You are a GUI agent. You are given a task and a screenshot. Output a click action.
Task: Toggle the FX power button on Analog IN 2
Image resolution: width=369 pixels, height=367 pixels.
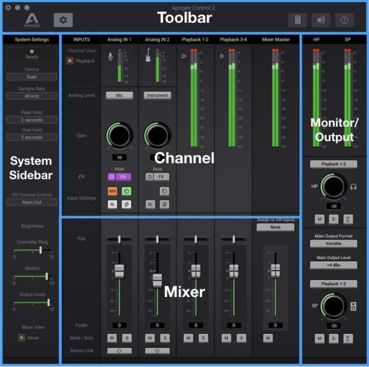150,176
